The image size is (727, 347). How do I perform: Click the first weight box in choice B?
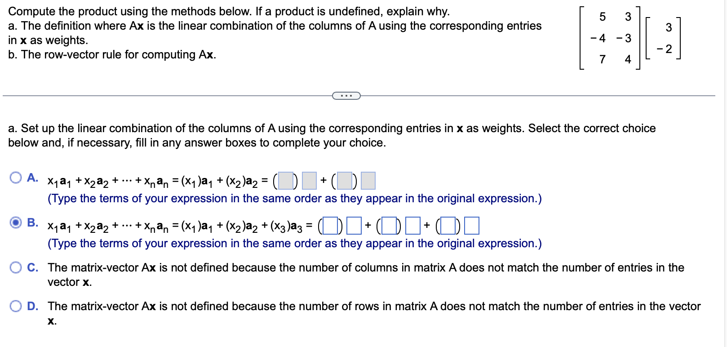pyautogui.click(x=330, y=226)
